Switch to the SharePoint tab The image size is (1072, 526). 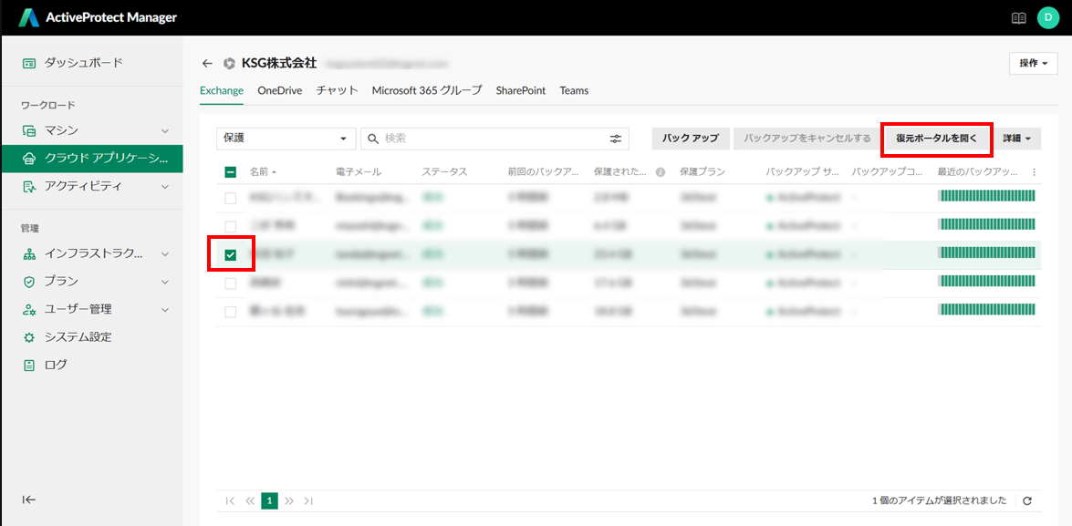point(521,90)
